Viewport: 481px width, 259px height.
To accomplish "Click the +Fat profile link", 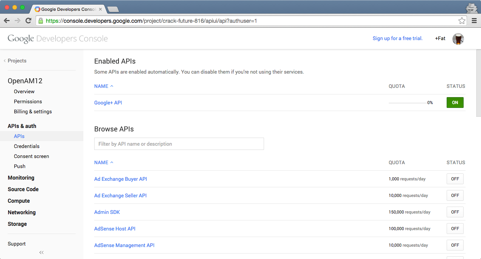I will coord(440,38).
